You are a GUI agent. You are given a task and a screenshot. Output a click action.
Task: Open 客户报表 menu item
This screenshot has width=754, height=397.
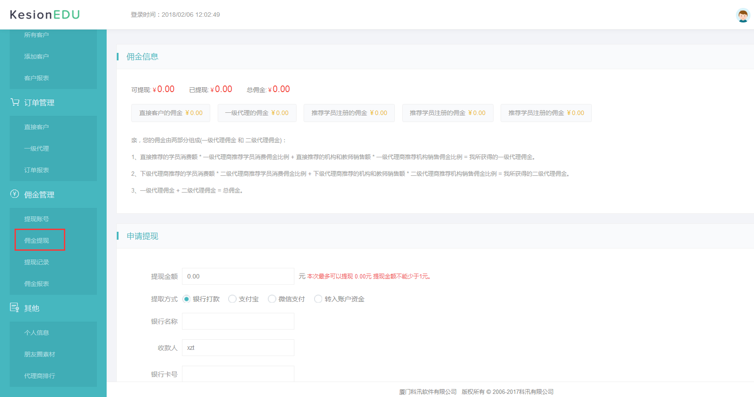[x=37, y=78]
